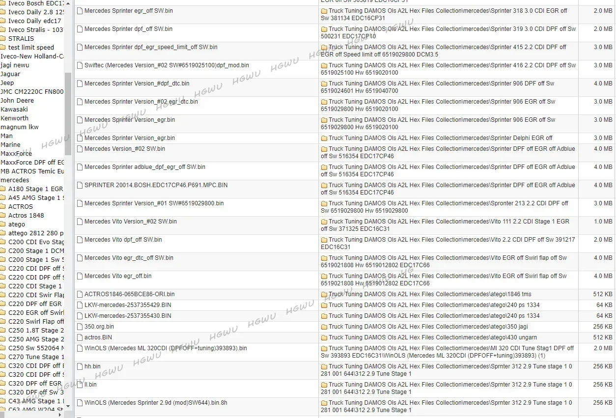Open the Kenworth folder

15,118
